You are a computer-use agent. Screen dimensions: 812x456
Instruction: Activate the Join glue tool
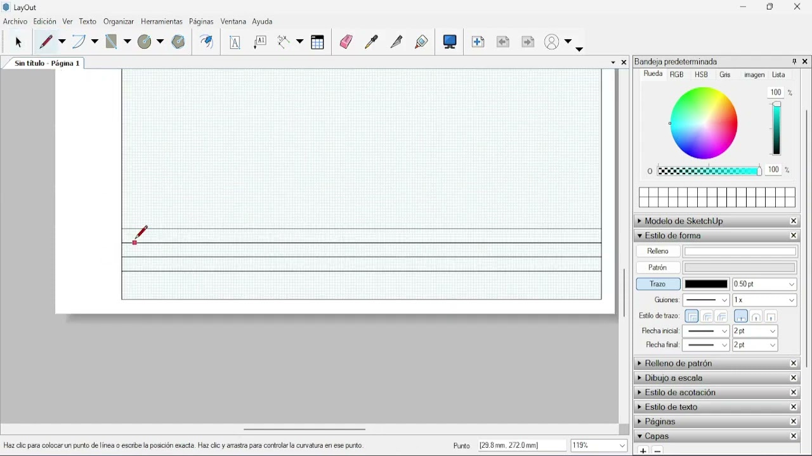(x=422, y=42)
